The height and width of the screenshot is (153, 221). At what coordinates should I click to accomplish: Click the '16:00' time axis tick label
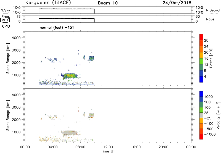[136, 147]
